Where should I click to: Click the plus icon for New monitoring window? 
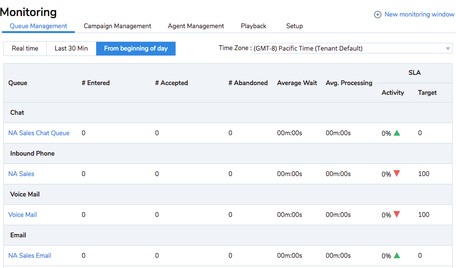point(377,15)
